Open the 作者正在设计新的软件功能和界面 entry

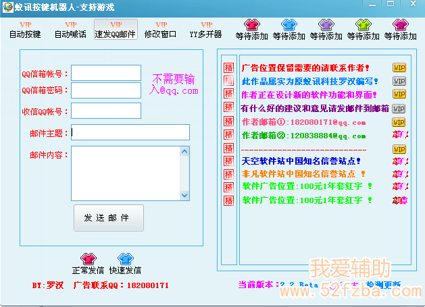[x=309, y=94]
